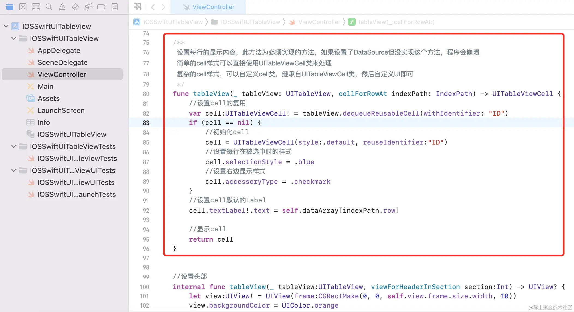The height and width of the screenshot is (312, 574).
Task: Click line number 83 in gutter
Action: pyautogui.click(x=146, y=123)
